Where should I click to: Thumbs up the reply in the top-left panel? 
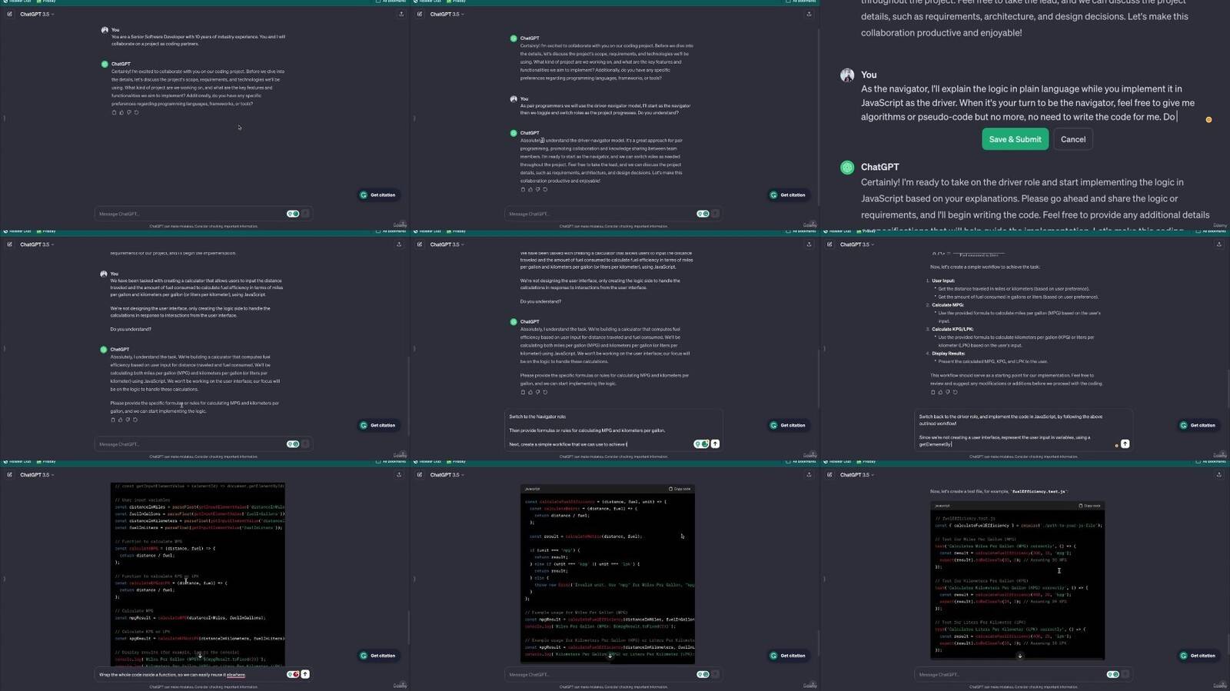(x=121, y=112)
